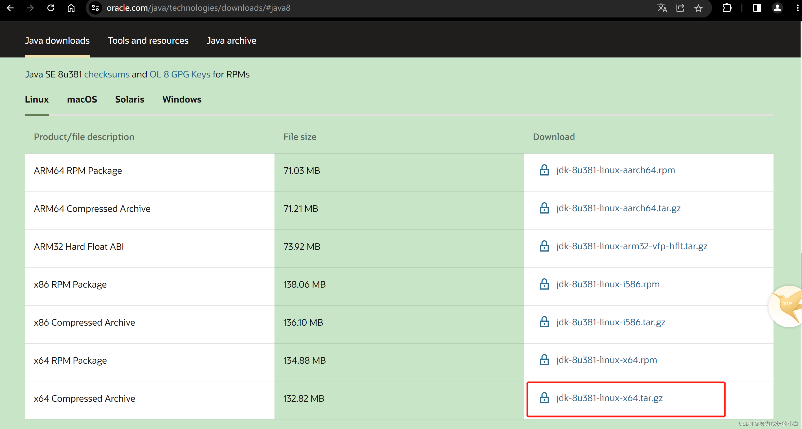Click the 73.92 MB file size
The height and width of the screenshot is (429, 802).
[x=302, y=246]
